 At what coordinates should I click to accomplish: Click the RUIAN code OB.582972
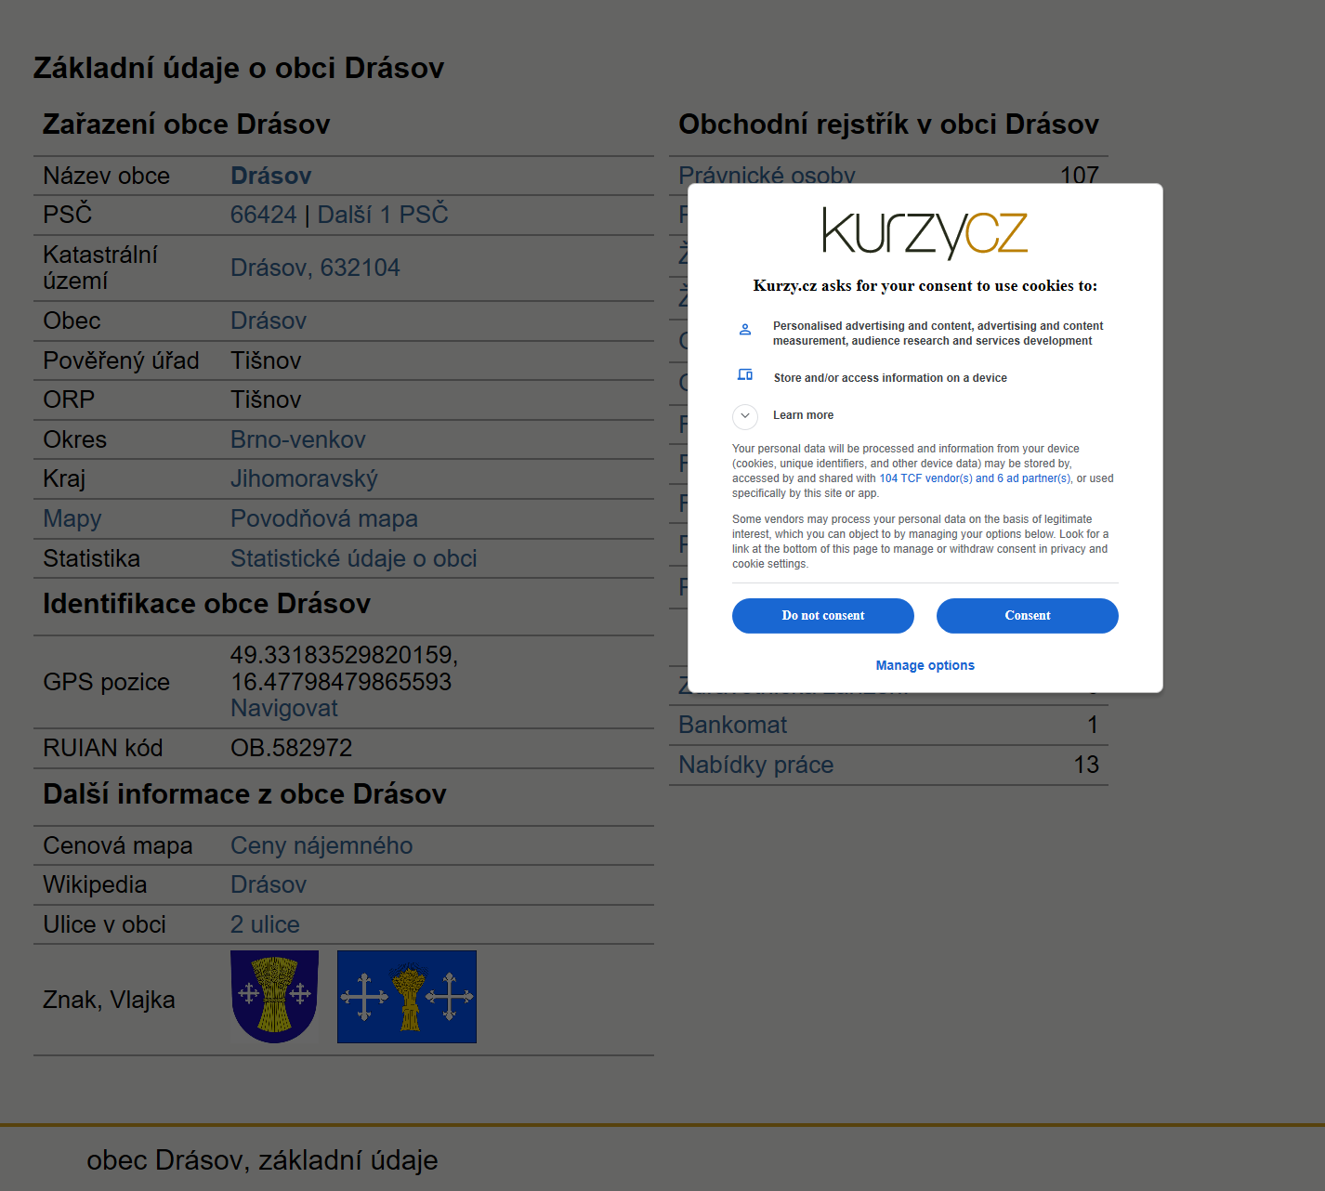click(x=291, y=748)
